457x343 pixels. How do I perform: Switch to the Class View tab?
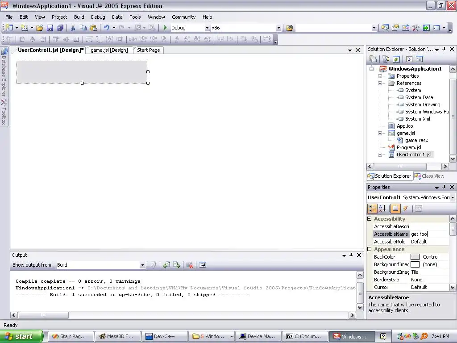point(429,176)
